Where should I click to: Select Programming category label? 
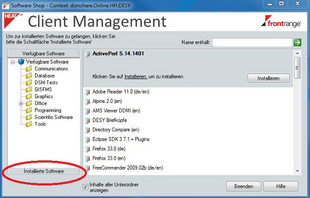tap(48, 111)
